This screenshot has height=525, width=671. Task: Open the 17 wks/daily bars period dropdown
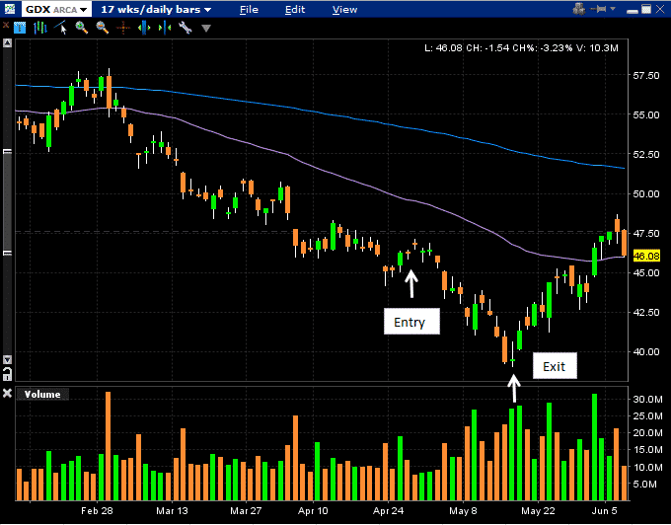(156, 9)
